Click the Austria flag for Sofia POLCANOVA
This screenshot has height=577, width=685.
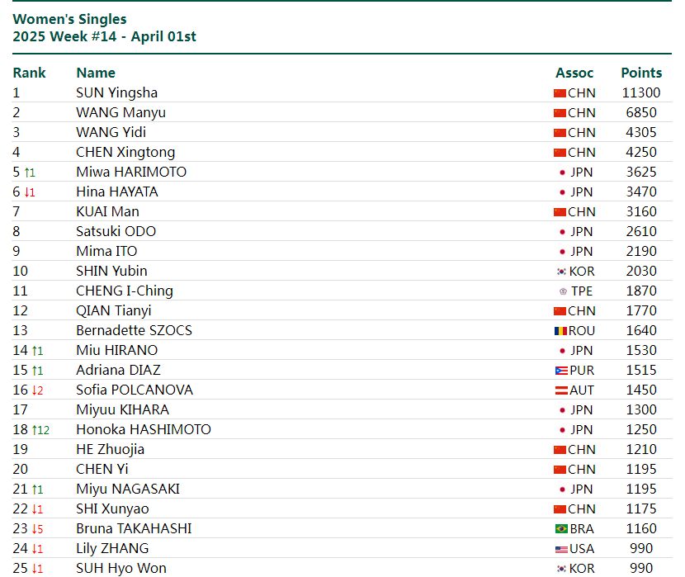coord(561,390)
